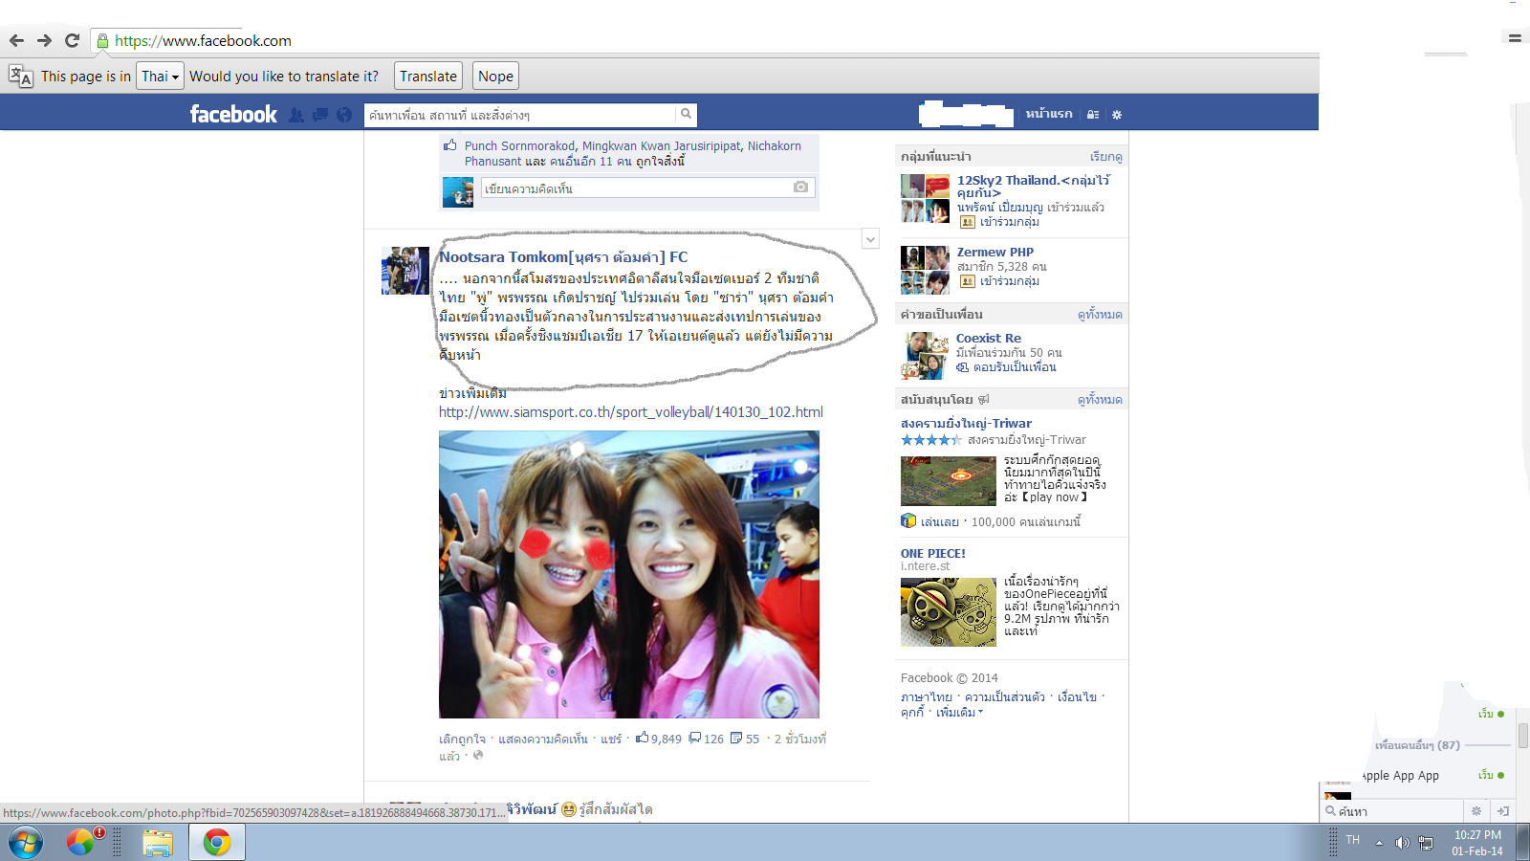1530x861 pixels.
Task: Click the Triwar game ad thumbnail
Action: (x=949, y=481)
